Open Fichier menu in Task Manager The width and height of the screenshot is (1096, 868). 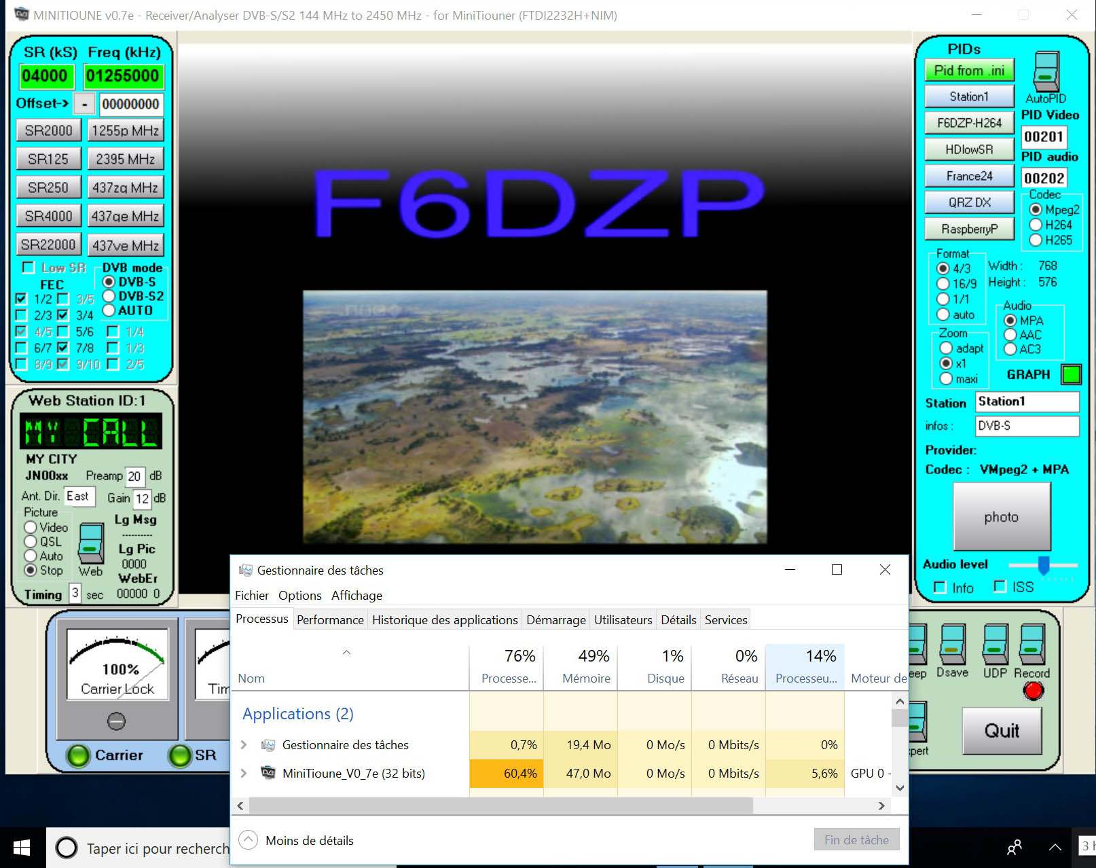tap(252, 596)
